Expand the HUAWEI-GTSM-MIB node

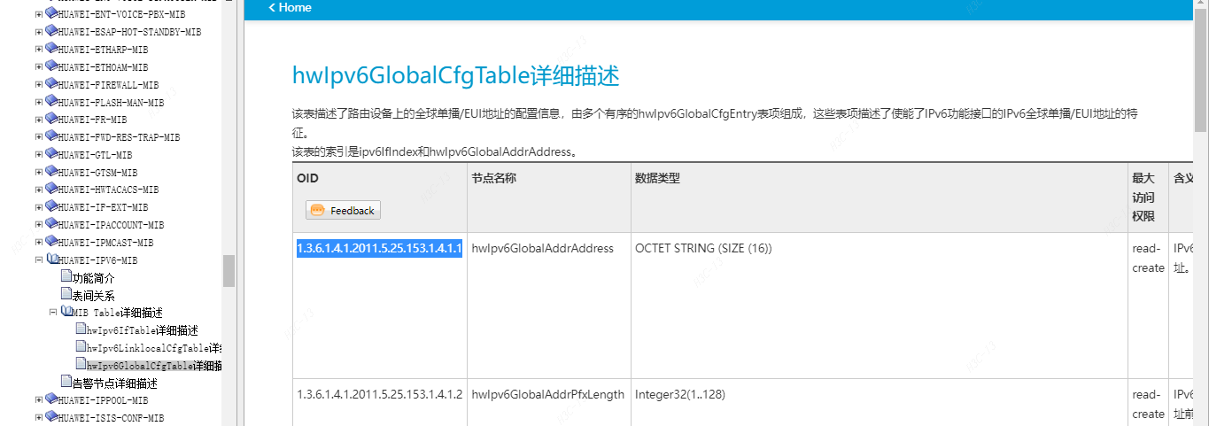pos(39,173)
